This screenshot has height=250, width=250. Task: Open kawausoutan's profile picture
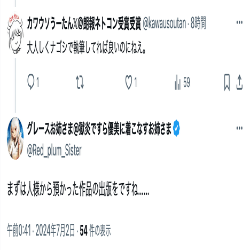(15, 33)
